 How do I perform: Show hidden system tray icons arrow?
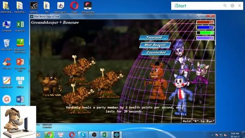212,135
